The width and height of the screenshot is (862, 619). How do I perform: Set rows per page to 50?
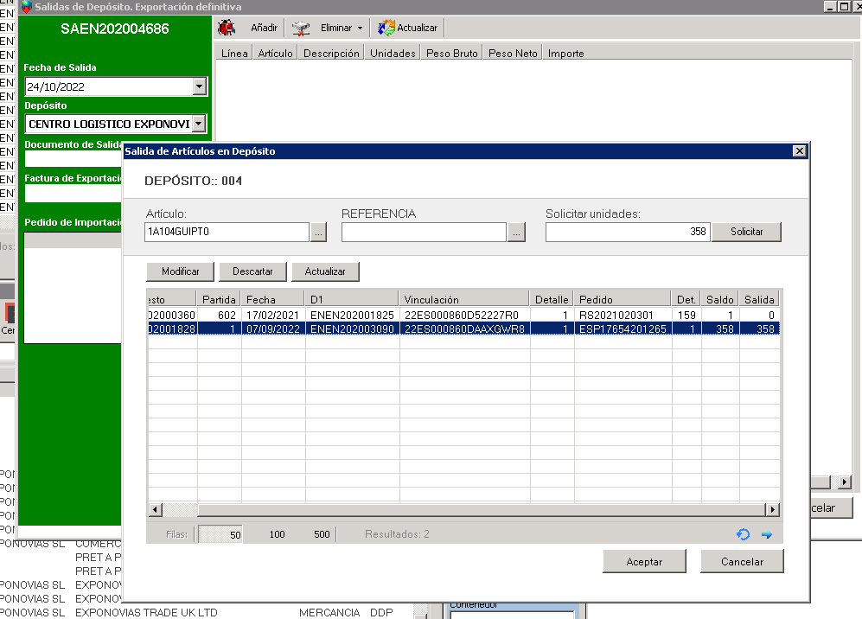[x=235, y=534]
